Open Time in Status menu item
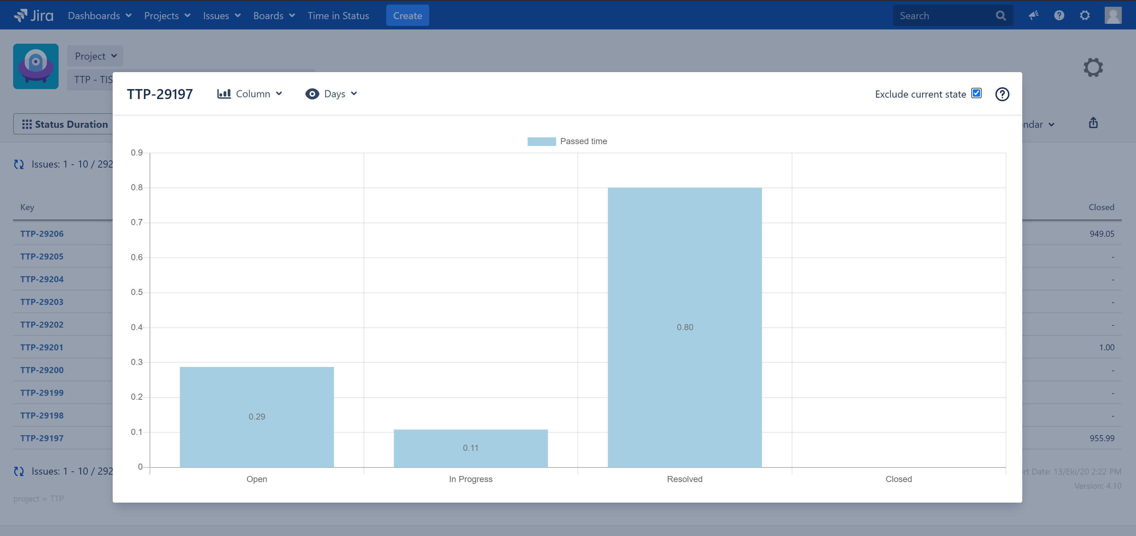This screenshot has width=1136, height=536. click(x=338, y=15)
